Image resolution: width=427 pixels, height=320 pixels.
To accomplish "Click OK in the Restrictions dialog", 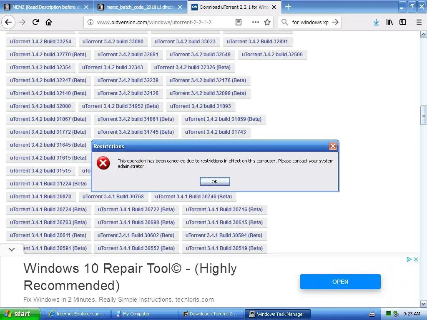I will 215,182.
